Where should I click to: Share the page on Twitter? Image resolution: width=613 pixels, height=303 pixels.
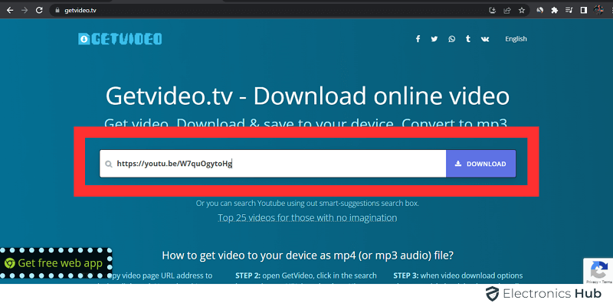pos(434,39)
